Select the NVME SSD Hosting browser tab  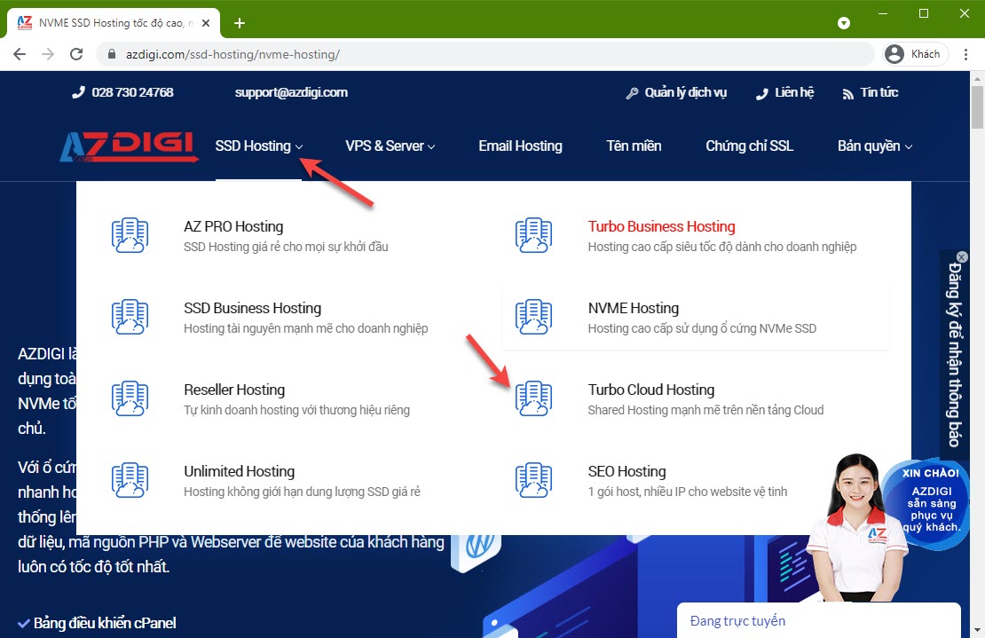pos(113,23)
